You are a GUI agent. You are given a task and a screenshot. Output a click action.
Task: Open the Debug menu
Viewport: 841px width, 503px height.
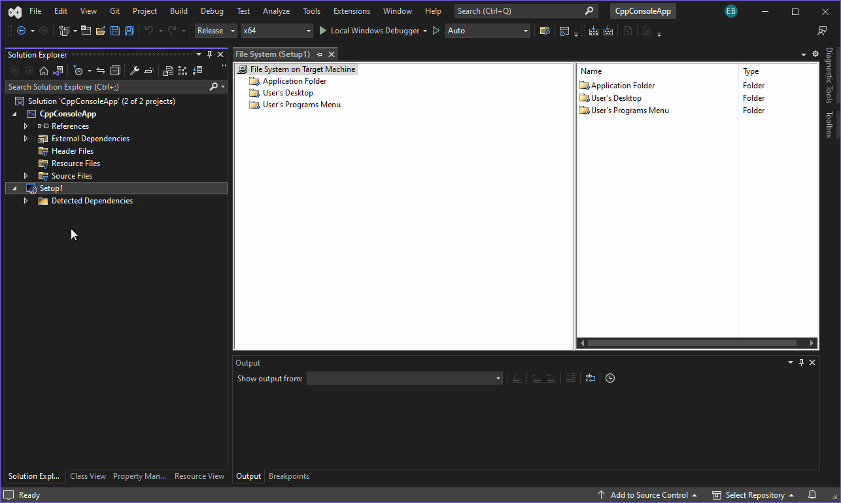pyautogui.click(x=212, y=11)
